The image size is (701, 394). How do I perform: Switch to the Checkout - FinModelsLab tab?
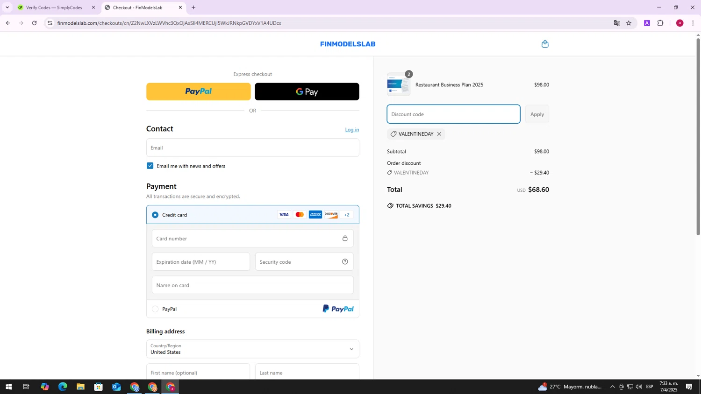[143, 7]
